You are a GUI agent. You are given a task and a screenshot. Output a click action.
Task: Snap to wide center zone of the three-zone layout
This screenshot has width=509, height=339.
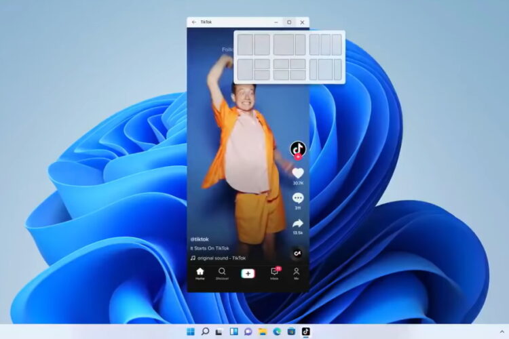click(326, 69)
